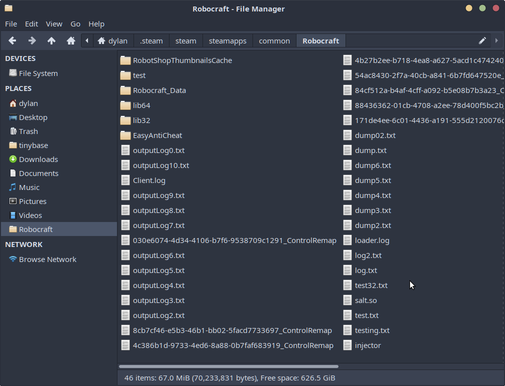This screenshot has height=386, width=505.
Task: Select the Robocraft path segment
Action: (321, 41)
